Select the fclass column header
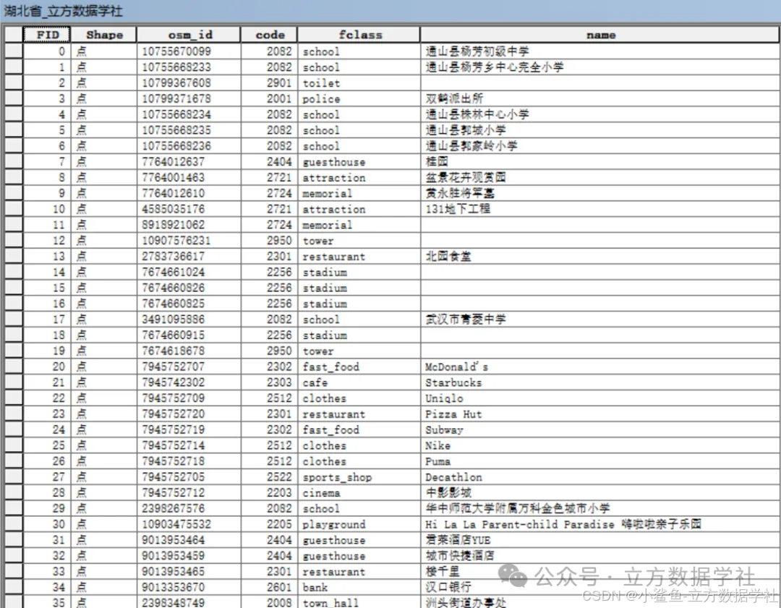Image resolution: width=781 pixels, height=608 pixels. pos(359,35)
